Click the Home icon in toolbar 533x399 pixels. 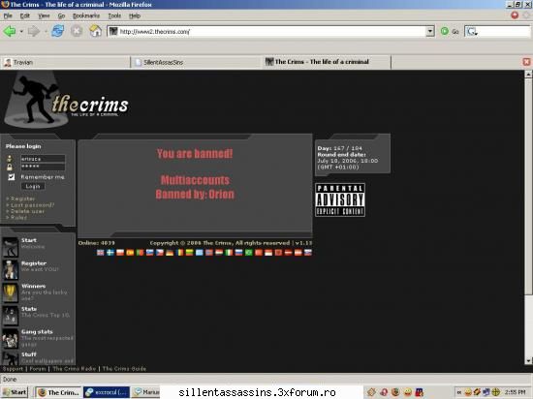click(95, 31)
